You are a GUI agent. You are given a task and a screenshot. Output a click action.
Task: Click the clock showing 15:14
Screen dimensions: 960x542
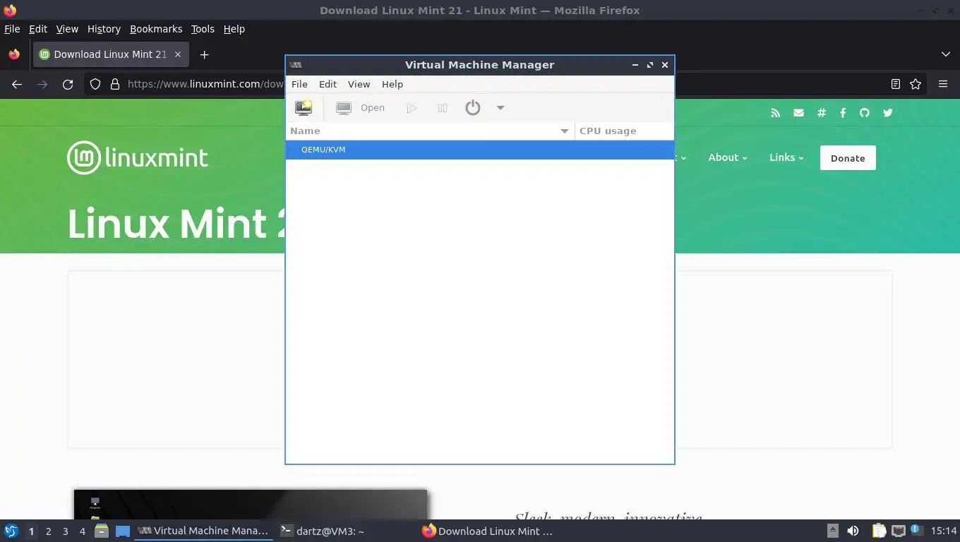click(944, 531)
